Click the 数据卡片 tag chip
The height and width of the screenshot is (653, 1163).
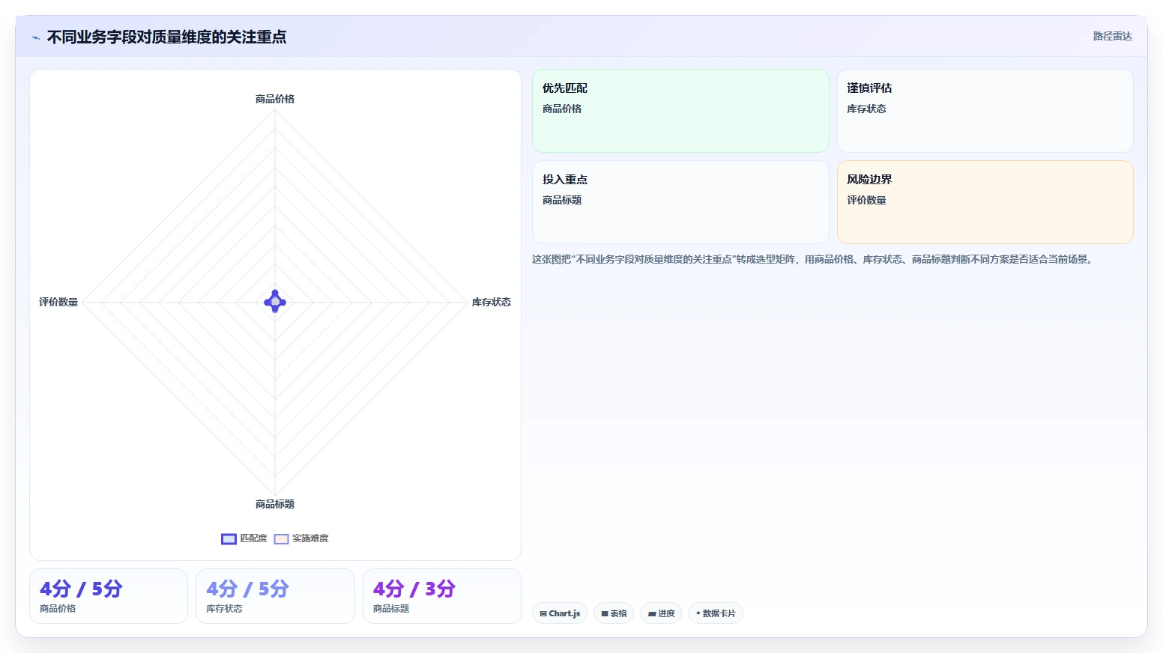716,613
